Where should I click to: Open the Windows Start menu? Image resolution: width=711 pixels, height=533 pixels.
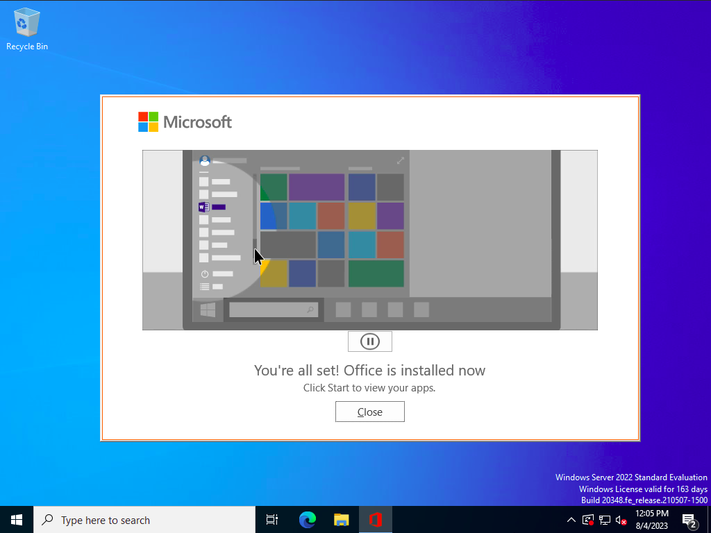click(x=17, y=520)
